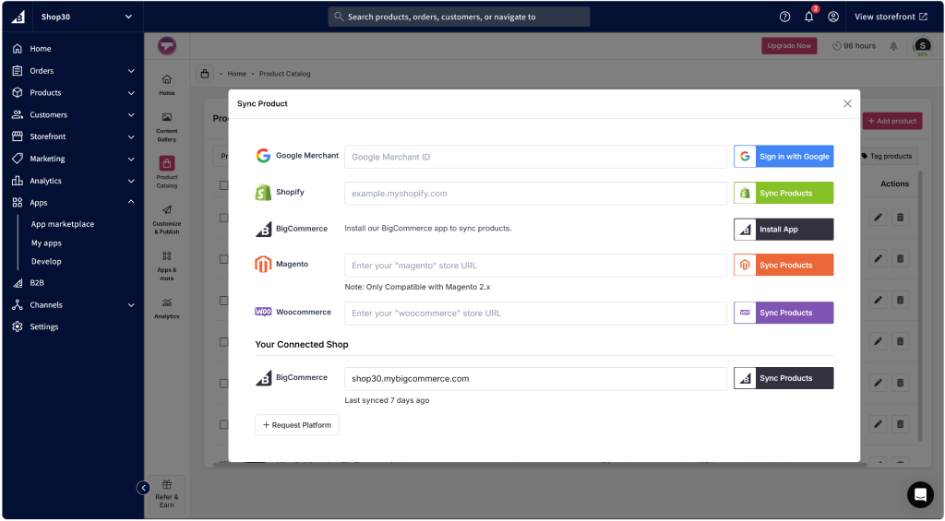
Task: Click the search magnifier icon
Action: pyautogui.click(x=339, y=17)
